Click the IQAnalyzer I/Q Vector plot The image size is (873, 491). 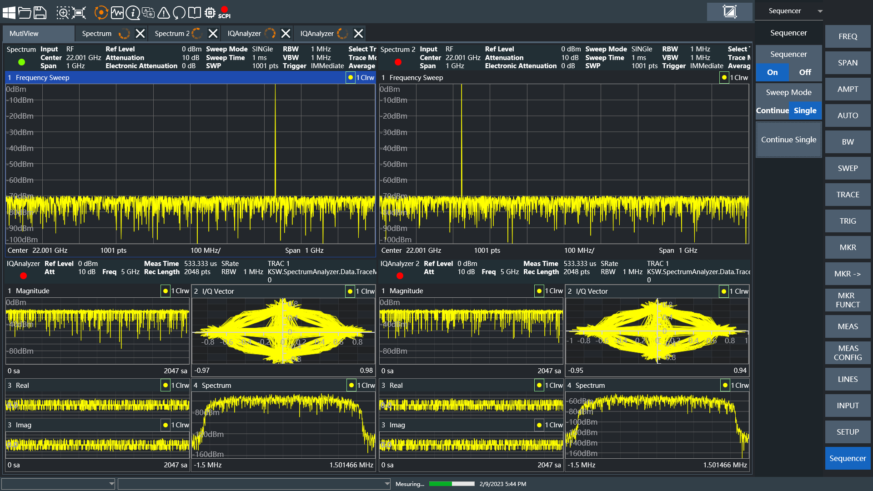click(x=283, y=331)
